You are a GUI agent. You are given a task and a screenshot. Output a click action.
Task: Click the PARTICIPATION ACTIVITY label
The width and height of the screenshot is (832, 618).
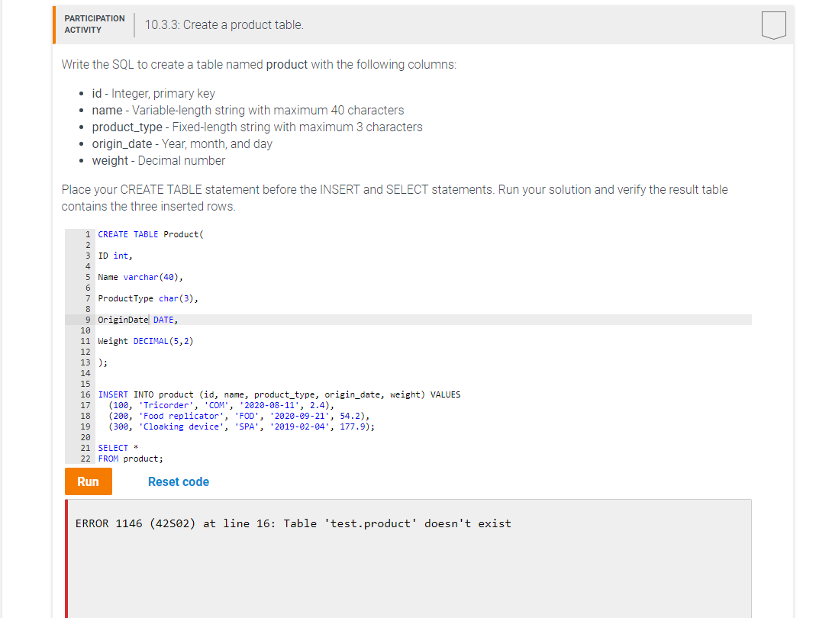[x=94, y=23]
